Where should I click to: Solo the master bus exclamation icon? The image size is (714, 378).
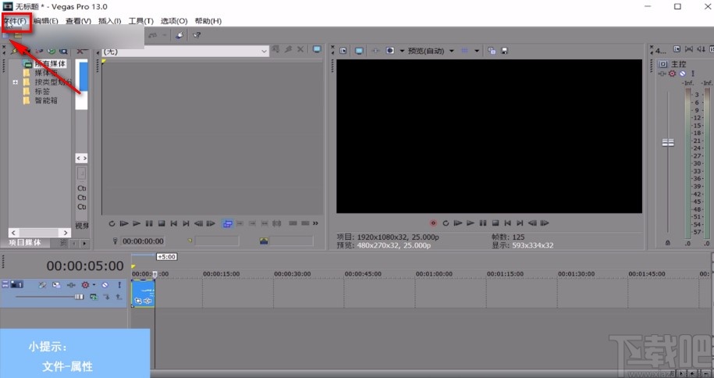pos(693,73)
